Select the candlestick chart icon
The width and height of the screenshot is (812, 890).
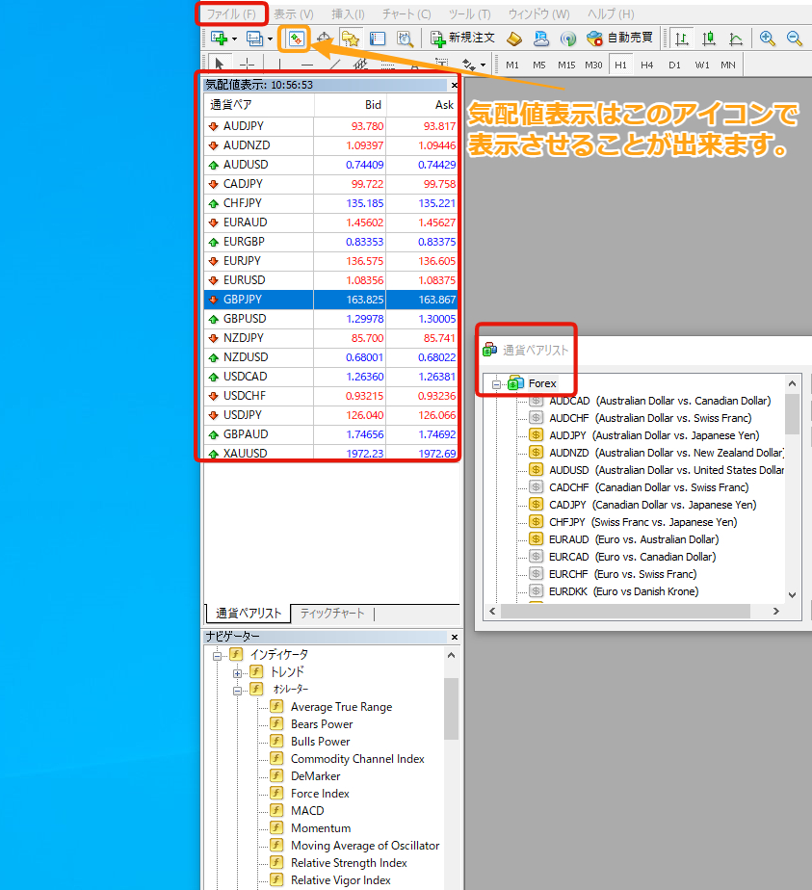(x=709, y=39)
